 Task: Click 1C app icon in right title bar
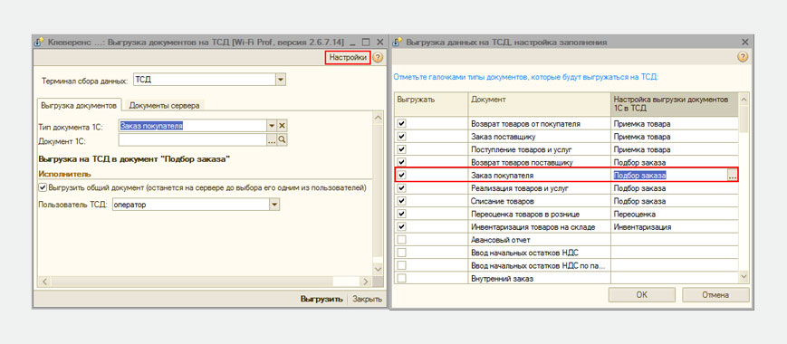[x=397, y=43]
